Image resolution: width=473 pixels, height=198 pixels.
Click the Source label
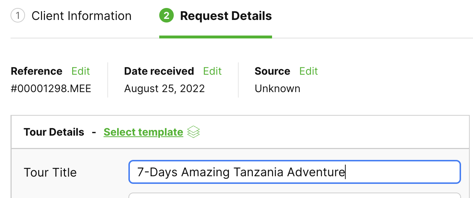pos(272,71)
